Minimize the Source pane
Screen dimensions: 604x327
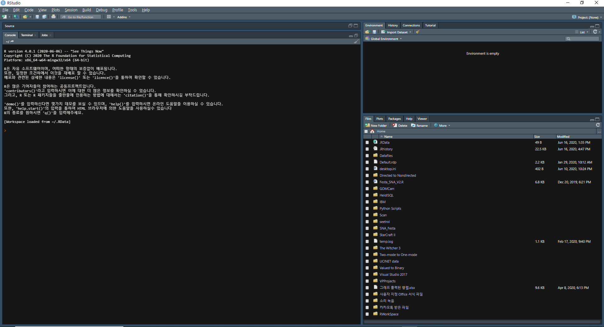pos(350,26)
